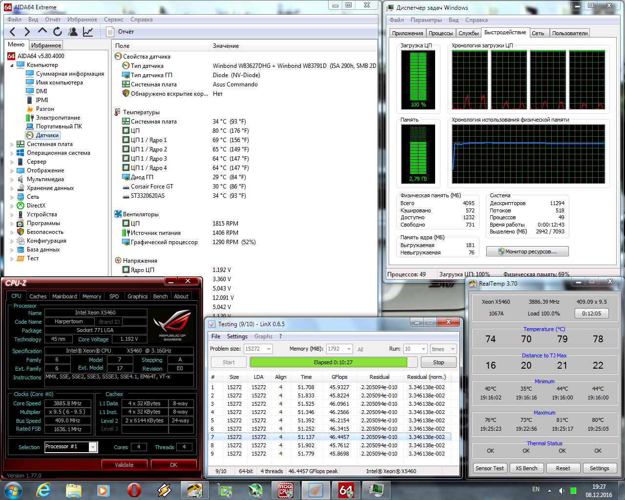Go up one level in AIDA64 toolbar

click(42, 32)
